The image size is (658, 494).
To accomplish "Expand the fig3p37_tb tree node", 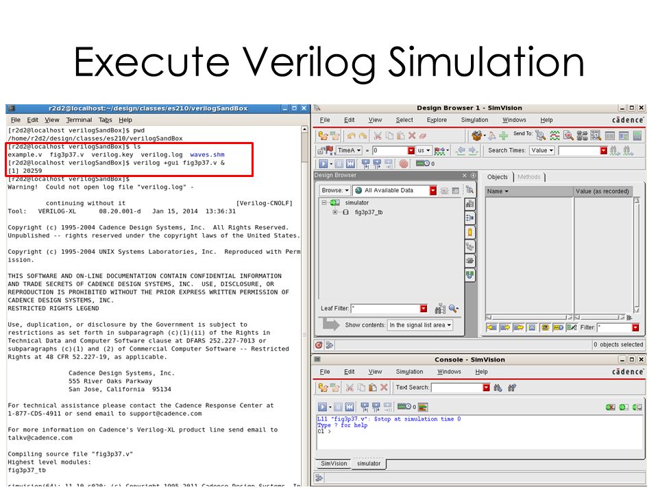I will pos(335,212).
